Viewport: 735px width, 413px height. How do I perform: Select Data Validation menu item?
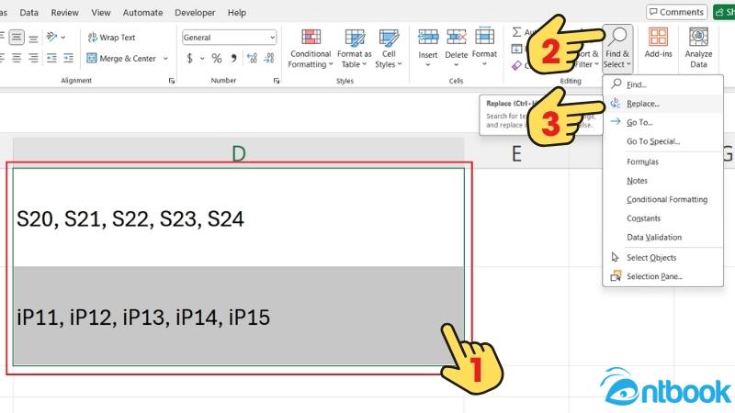point(662,238)
